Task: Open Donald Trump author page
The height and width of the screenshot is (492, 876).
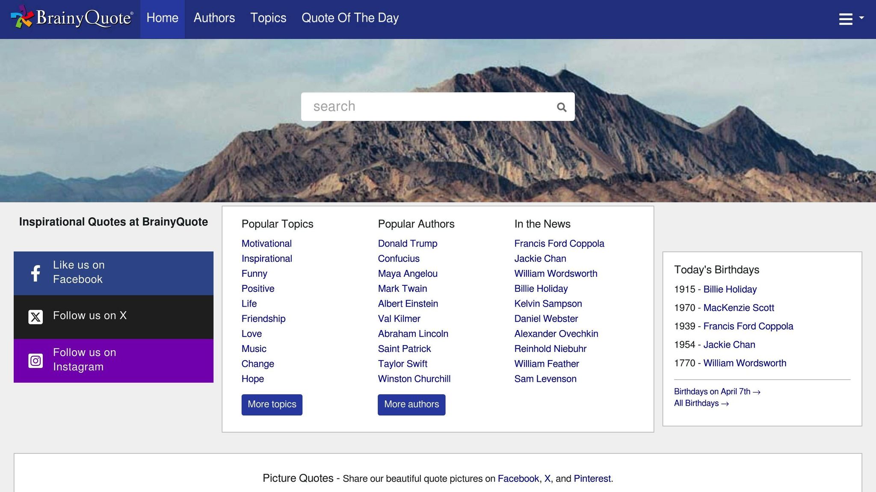Action: click(x=408, y=243)
